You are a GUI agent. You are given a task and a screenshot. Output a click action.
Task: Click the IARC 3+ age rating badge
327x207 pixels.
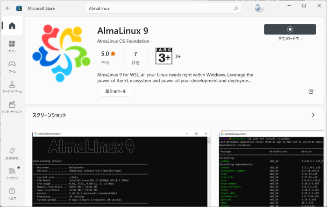(x=163, y=56)
